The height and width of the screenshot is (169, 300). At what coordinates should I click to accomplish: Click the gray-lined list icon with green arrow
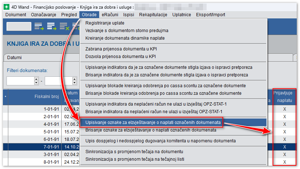(39, 26)
